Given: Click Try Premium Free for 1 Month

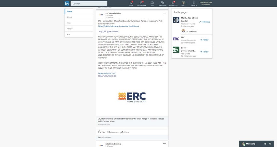Looking at the screenshot, I should [x=206, y=4].
